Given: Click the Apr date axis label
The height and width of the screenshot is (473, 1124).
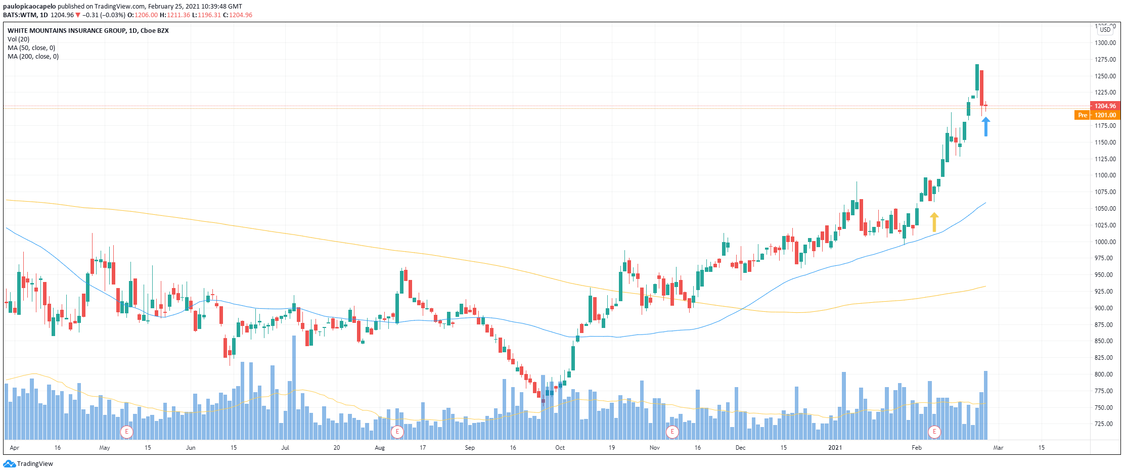Looking at the screenshot, I should click(14, 448).
